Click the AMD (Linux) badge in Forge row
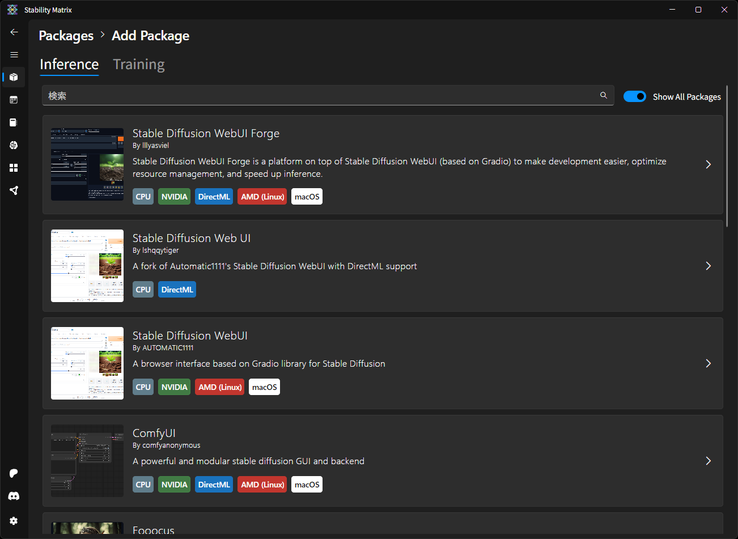Image resolution: width=738 pixels, height=539 pixels. coord(262,197)
